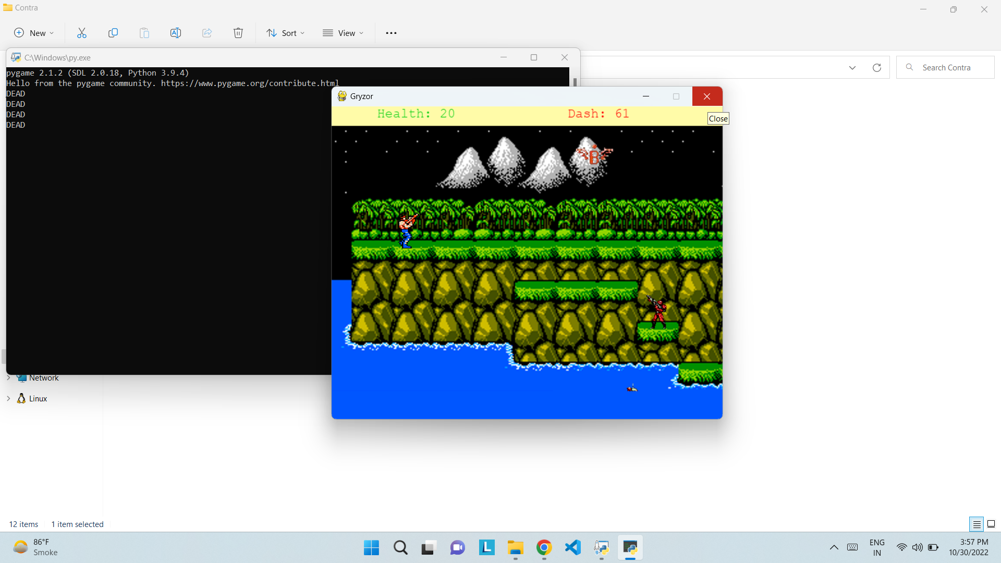Open the volume control in tray
This screenshot has height=563, width=1001.
pyautogui.click(x=917, y=547)
